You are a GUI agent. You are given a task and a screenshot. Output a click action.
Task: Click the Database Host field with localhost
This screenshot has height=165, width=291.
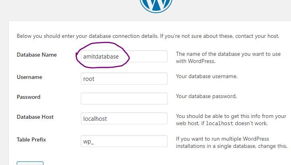pyautogui.click(x=124, y=118)
